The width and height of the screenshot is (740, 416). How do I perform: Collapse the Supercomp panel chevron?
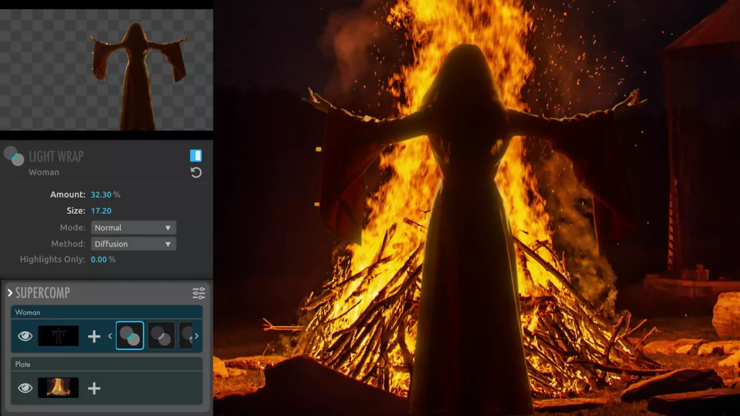click(10, 293)
